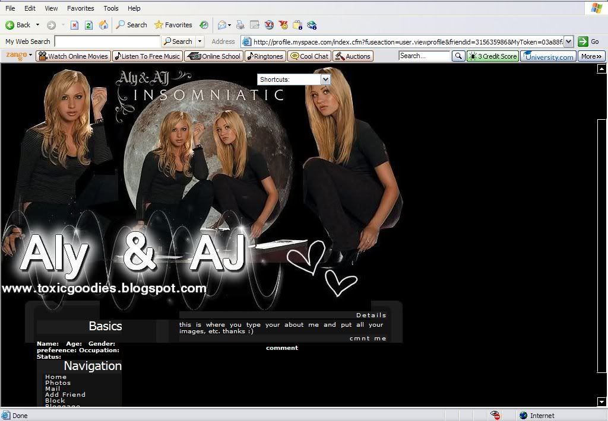Open the Back history dropdown arrow
Viewport: 608px width, 421px height.
tap(37, 25)
